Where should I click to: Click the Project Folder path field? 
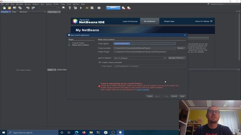click(144, 52)
